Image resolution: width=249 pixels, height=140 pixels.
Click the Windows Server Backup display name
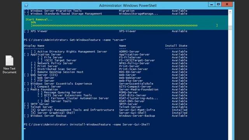tap(48, 116)
